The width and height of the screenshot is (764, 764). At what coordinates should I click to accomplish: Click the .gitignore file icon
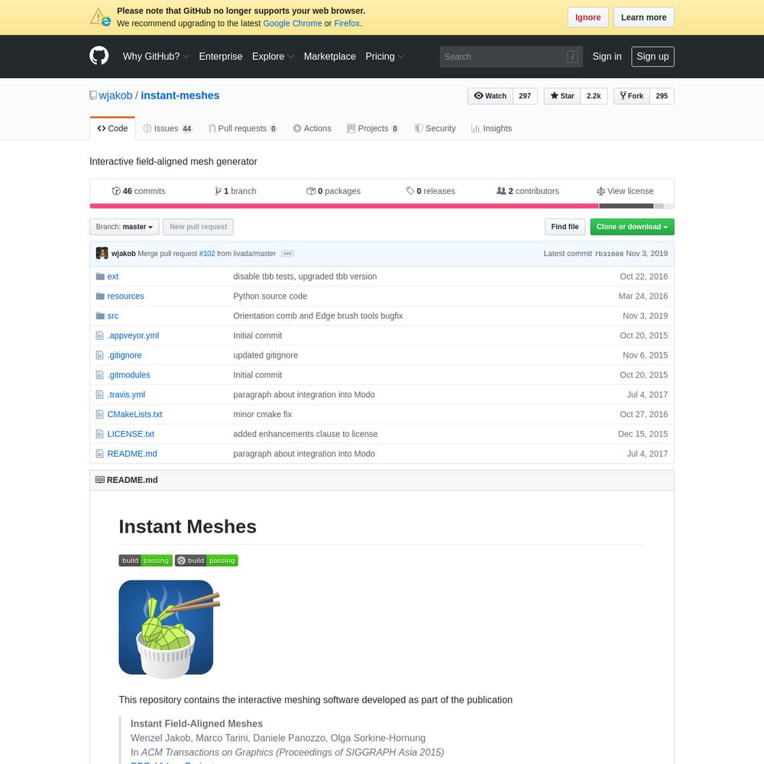[99, 355]
